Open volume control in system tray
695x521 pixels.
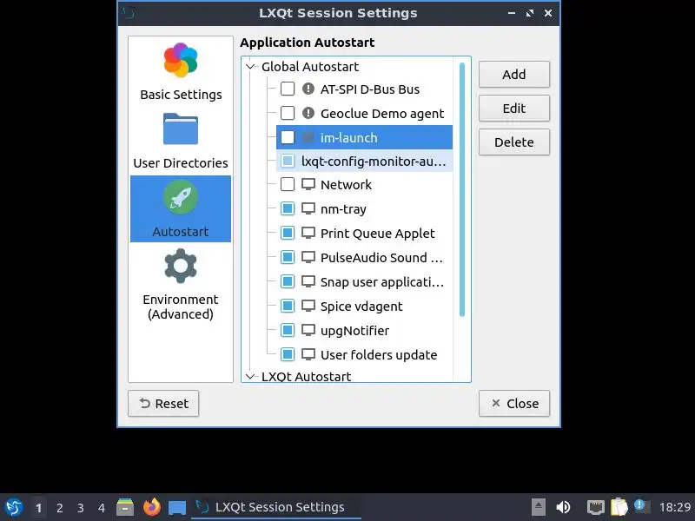563,507
